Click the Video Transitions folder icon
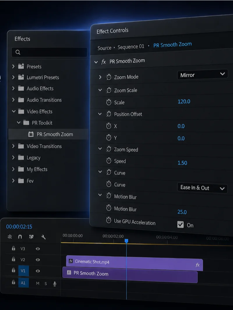Viewport: 233px width, 310px height. tap(21, 146)
